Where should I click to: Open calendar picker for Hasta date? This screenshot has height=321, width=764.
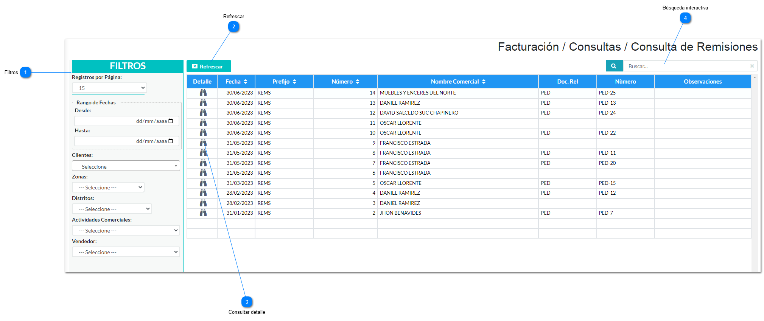tap(171, 141)
